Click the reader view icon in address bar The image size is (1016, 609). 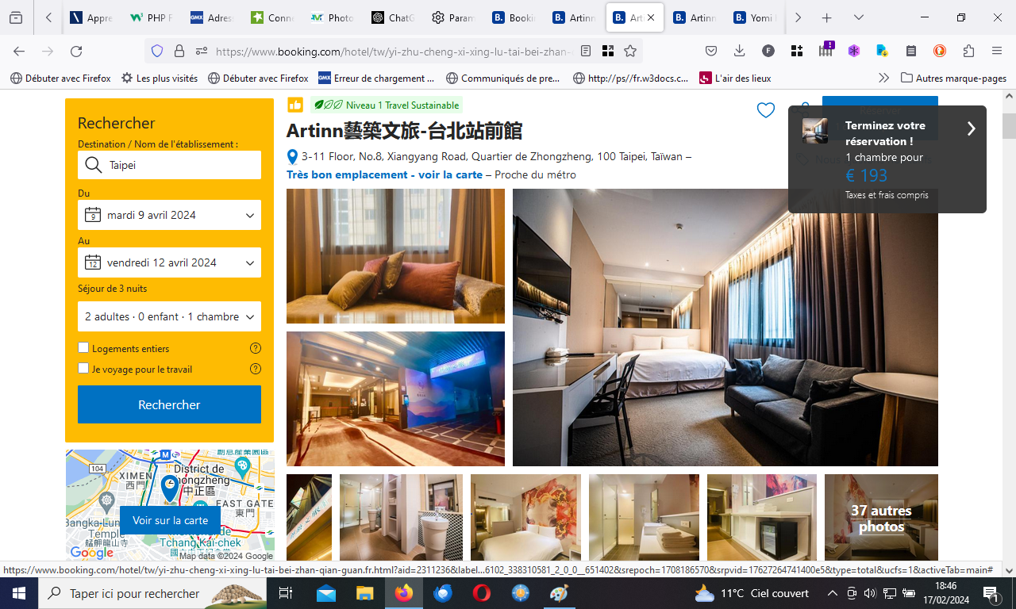(586, 52)
